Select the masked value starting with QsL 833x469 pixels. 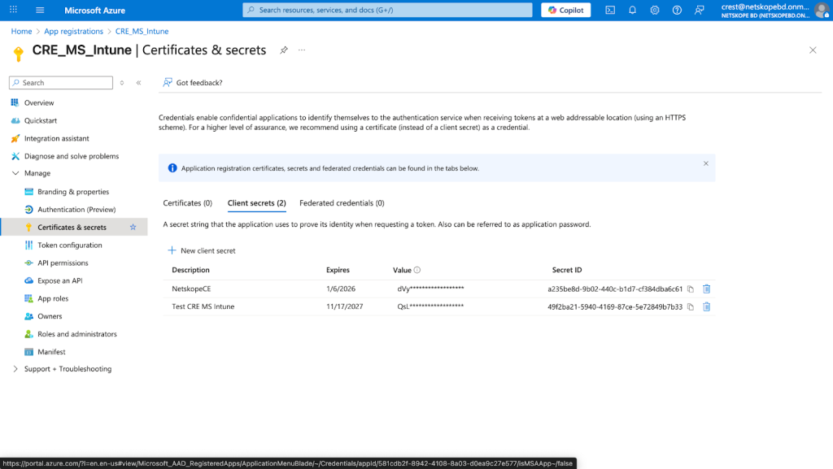pos(431,306)
